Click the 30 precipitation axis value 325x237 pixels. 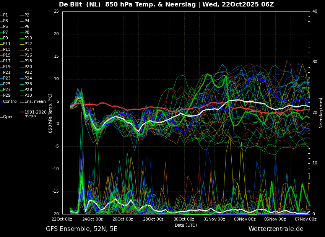[315, 62]
